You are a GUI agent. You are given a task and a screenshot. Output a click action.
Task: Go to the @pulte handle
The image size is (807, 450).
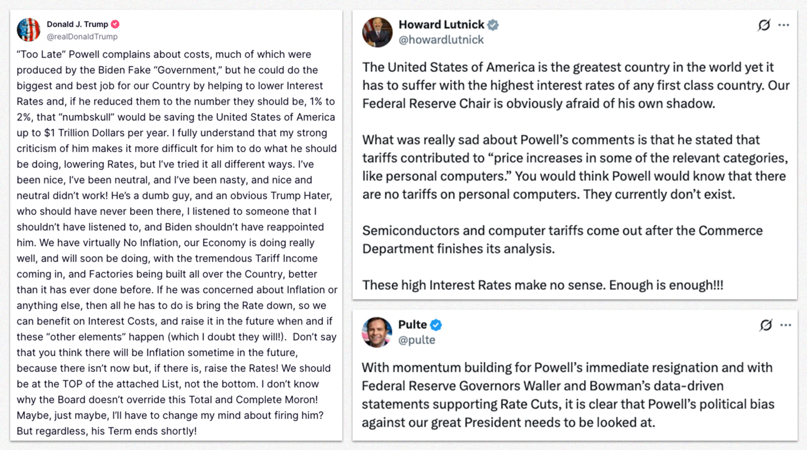416,340
